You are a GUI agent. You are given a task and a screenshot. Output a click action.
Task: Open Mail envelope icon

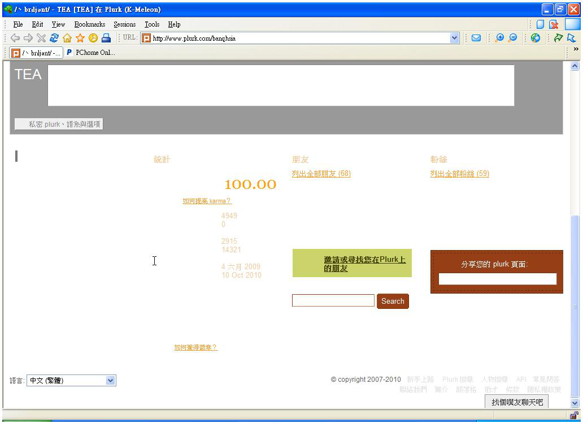(476, 38)
